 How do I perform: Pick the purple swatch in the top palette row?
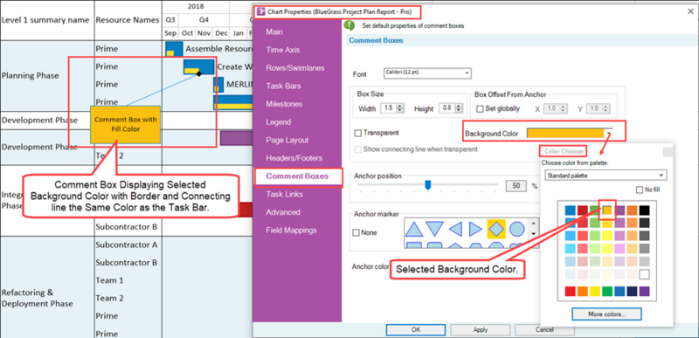tap(619, 210)
